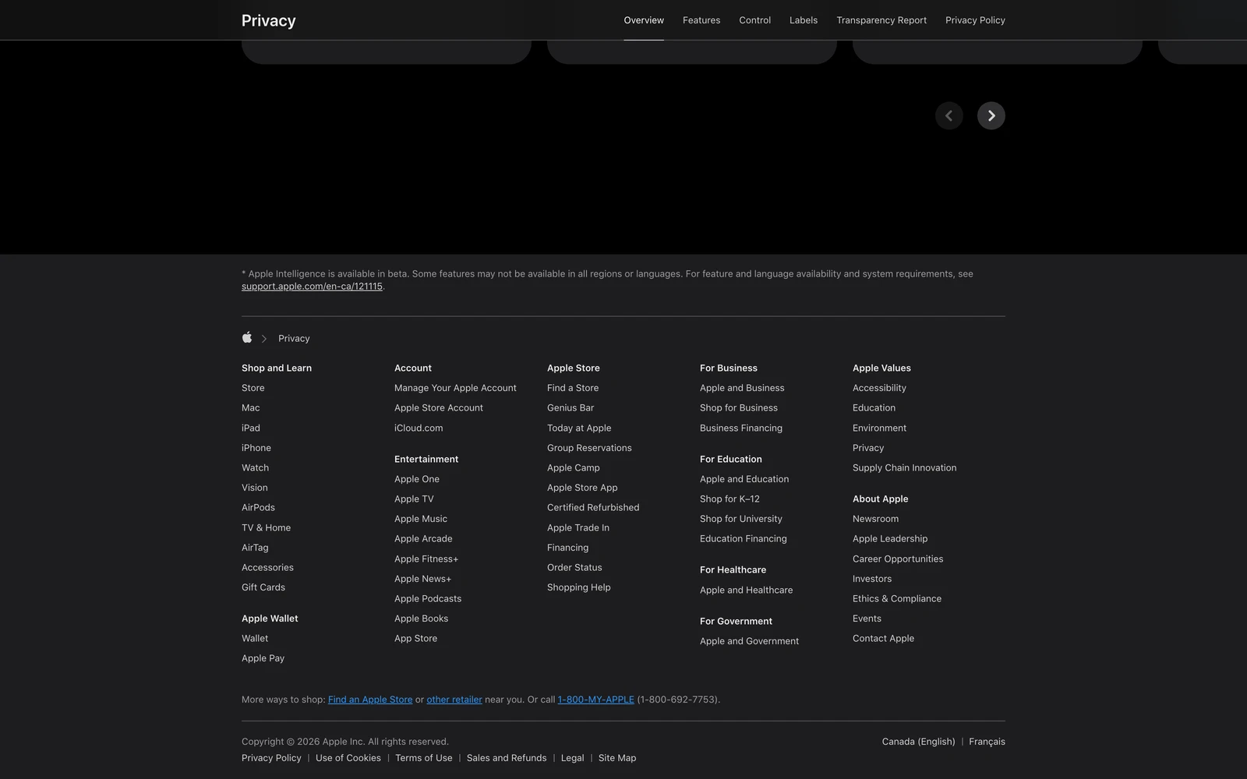Open the AirPods footer link
The width and height of the screenshot is (1247, 779).
(258, 508)
